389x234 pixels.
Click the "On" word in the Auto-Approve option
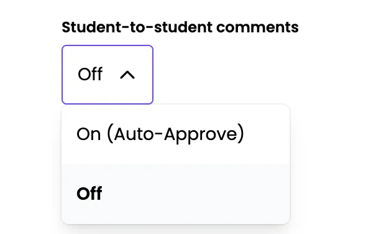pos(89,134)
